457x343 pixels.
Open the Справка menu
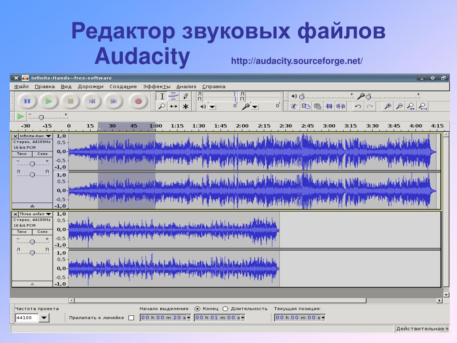click(x=214, y=86)
